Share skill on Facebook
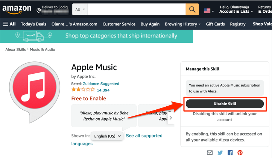Viewport: 272px width, 158px height. pyautogui.click(x=230, y=153)
